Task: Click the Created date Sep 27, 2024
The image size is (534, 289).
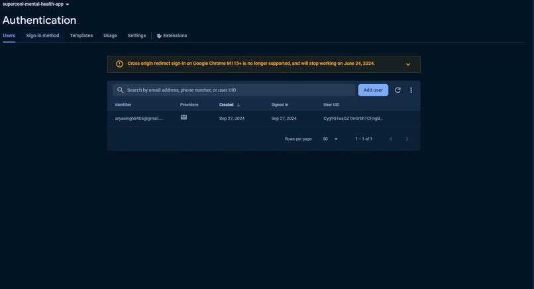Action: tap(232, 118)
